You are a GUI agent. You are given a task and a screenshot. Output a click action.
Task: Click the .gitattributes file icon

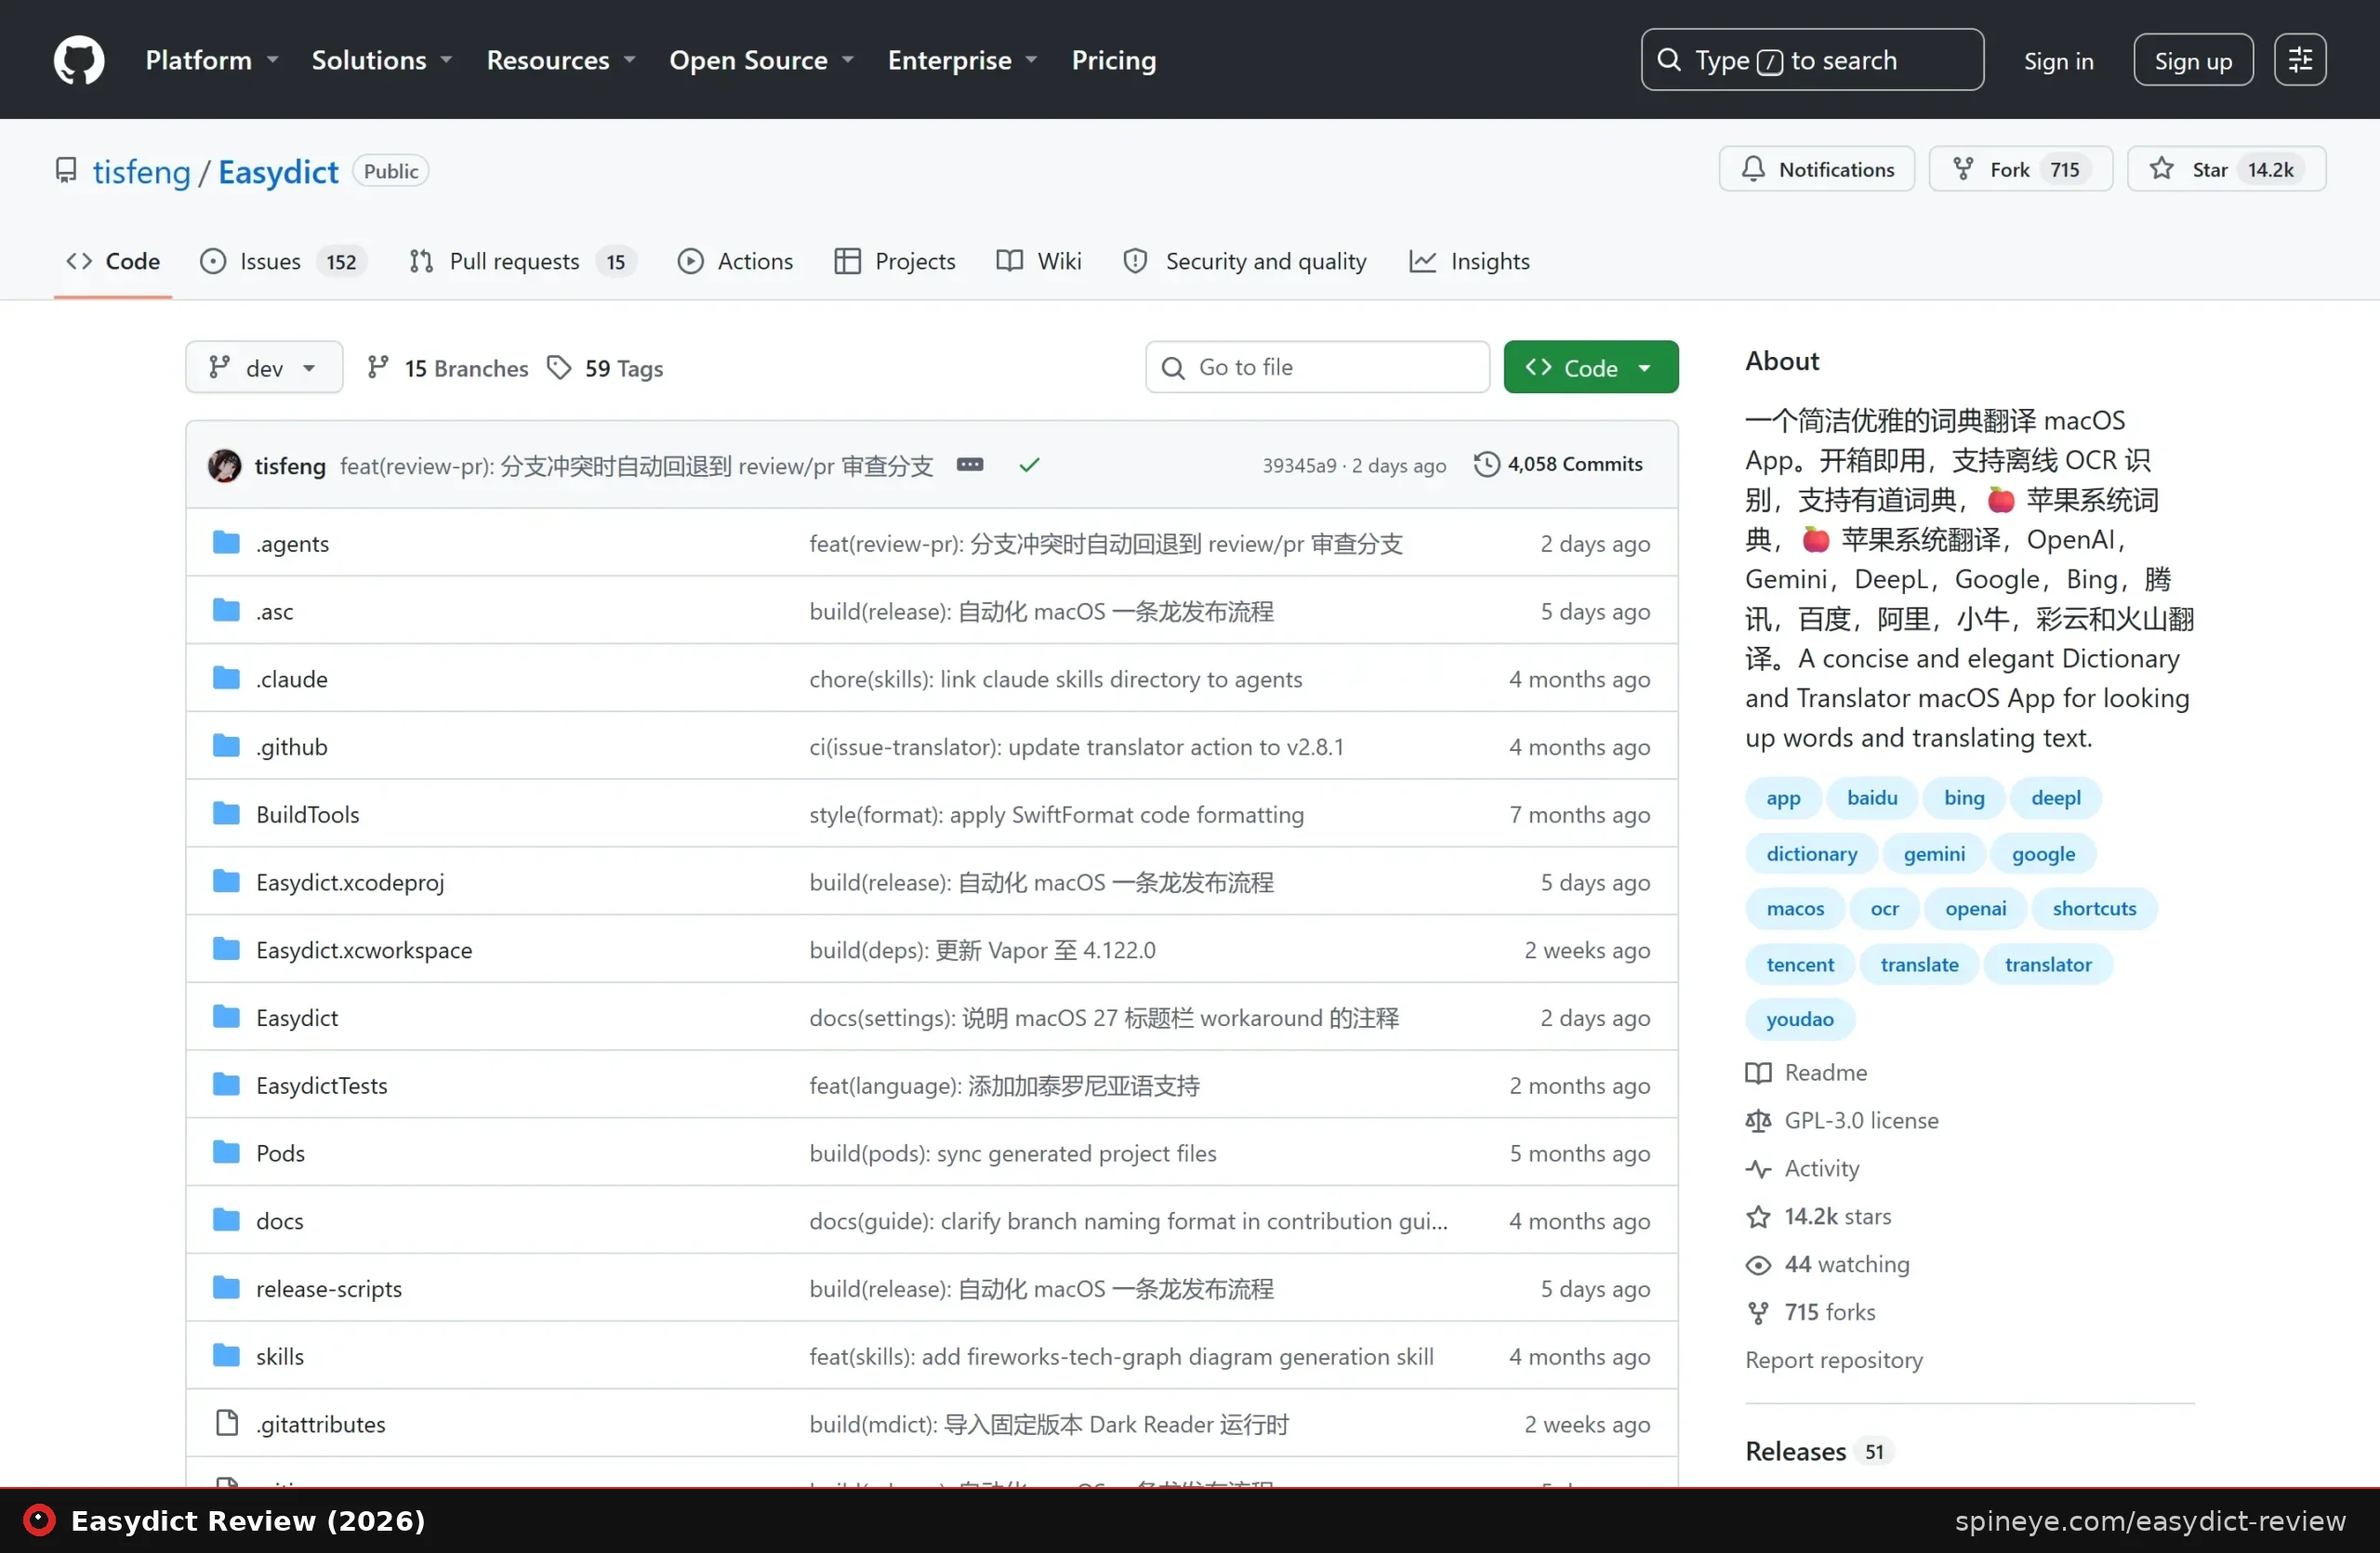[x=227, y=1423]
